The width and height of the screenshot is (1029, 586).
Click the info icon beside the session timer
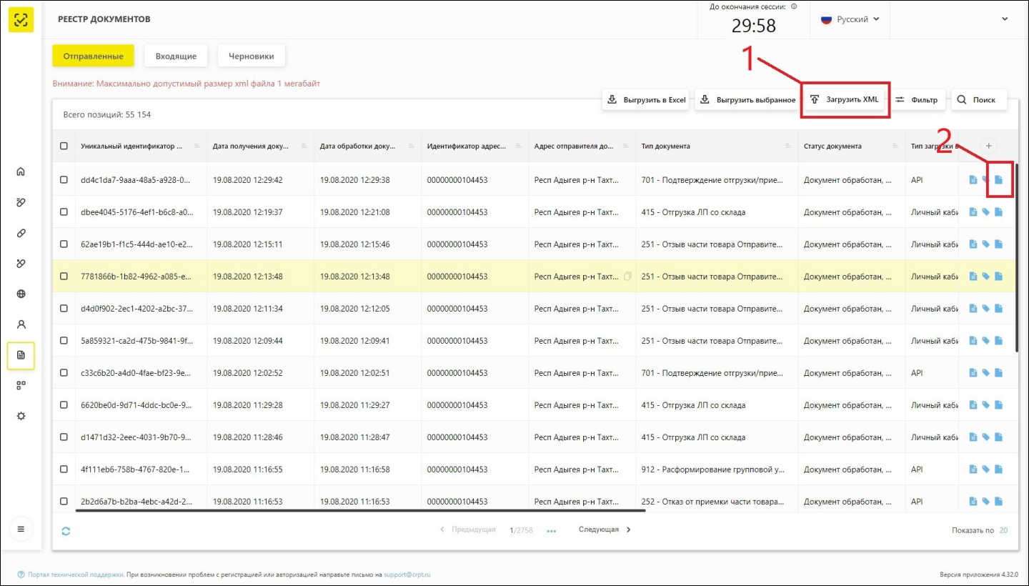[x=794, y=6]
